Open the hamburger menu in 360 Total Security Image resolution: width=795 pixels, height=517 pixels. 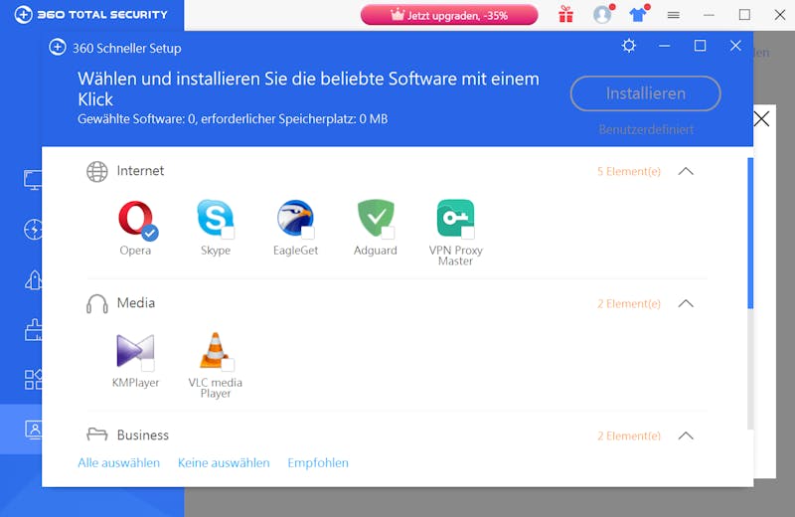(x=674, y=15)
